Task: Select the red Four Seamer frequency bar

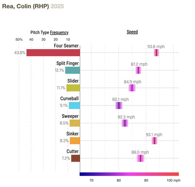Action: (53, 52)
